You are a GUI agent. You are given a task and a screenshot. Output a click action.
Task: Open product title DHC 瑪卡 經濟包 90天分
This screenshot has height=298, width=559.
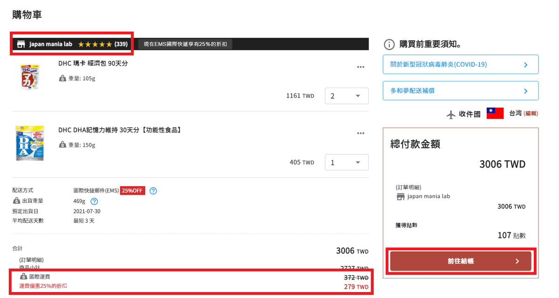[x=93, y=63]
